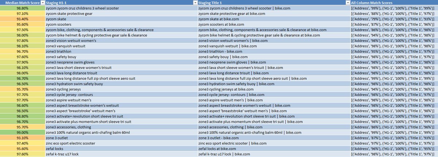Click title cell 'zone 3 outlet - bike.com'
Image resolution: width=438 pixels, height=157 pixels.
[274, 138]
